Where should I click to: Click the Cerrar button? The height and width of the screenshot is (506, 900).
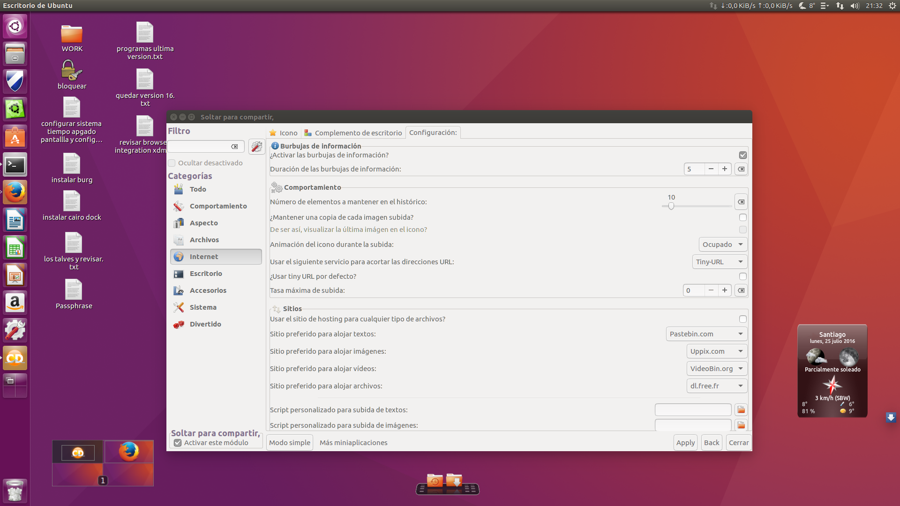(x=739, y=443)
